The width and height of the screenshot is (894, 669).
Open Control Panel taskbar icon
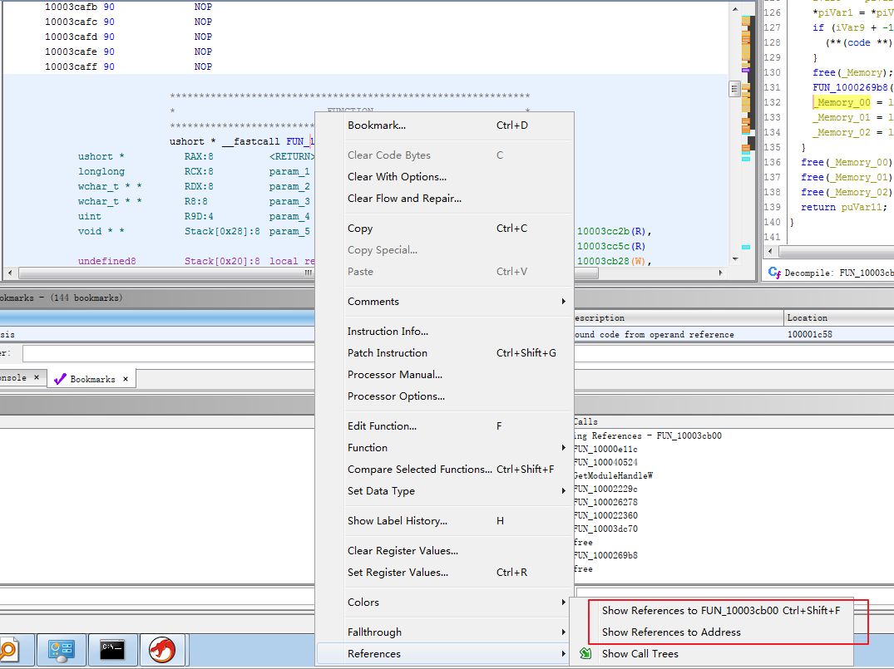click(61, 650)
